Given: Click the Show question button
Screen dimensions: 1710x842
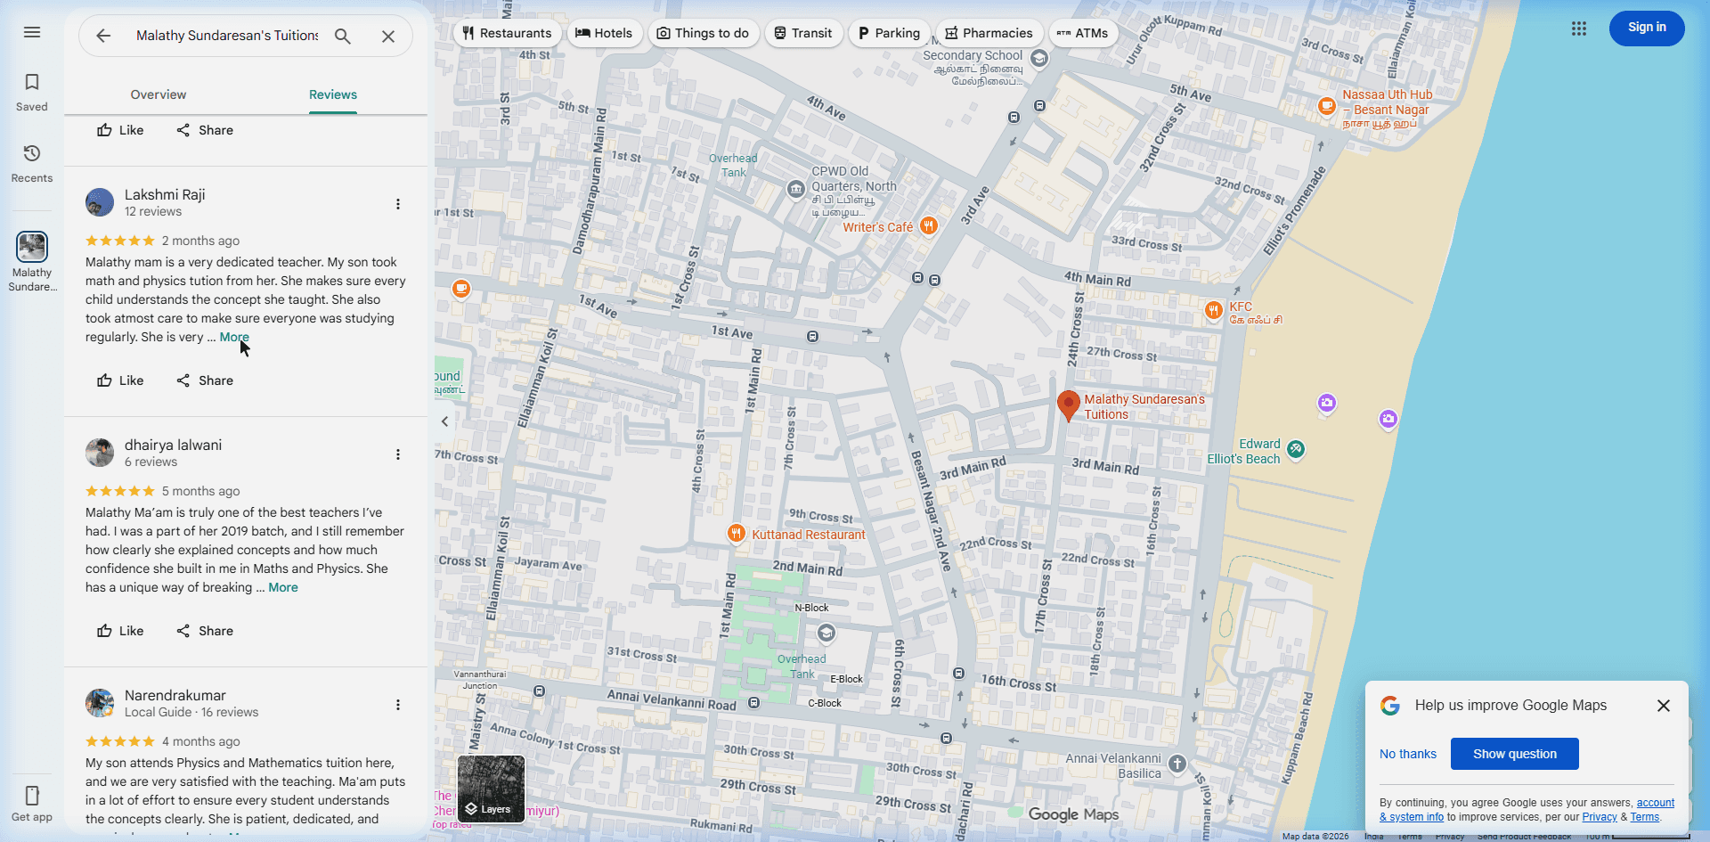Looking at the screenshot, I should 1515,754.
